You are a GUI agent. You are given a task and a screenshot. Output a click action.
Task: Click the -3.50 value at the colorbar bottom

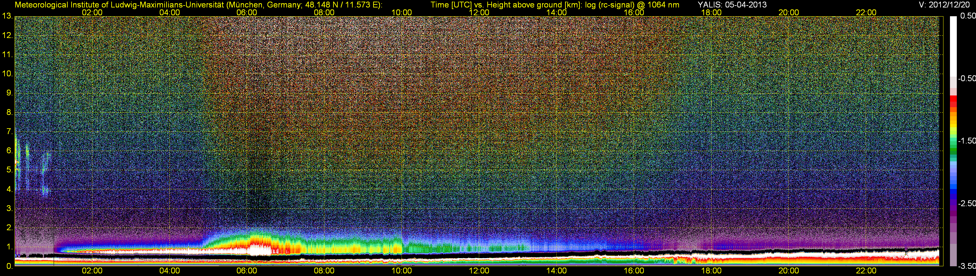click(x=967, y=266)
